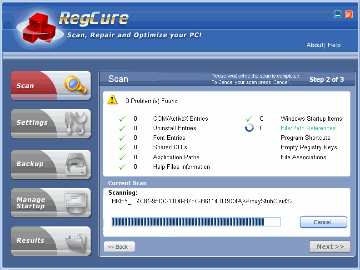Click the scan progress bar

click(x=196, y=222)
